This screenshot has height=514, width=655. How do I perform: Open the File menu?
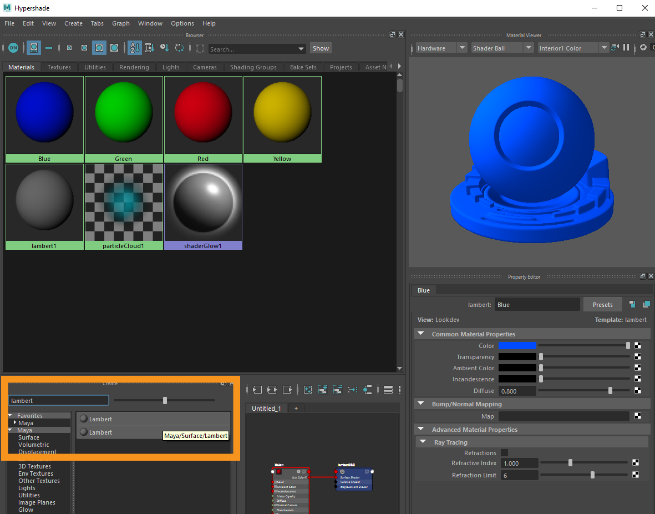[x=9, y=23]
